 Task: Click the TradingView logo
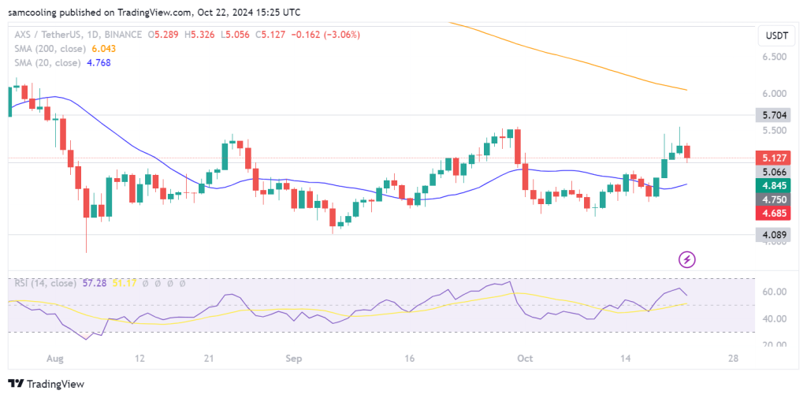(46, 384)
